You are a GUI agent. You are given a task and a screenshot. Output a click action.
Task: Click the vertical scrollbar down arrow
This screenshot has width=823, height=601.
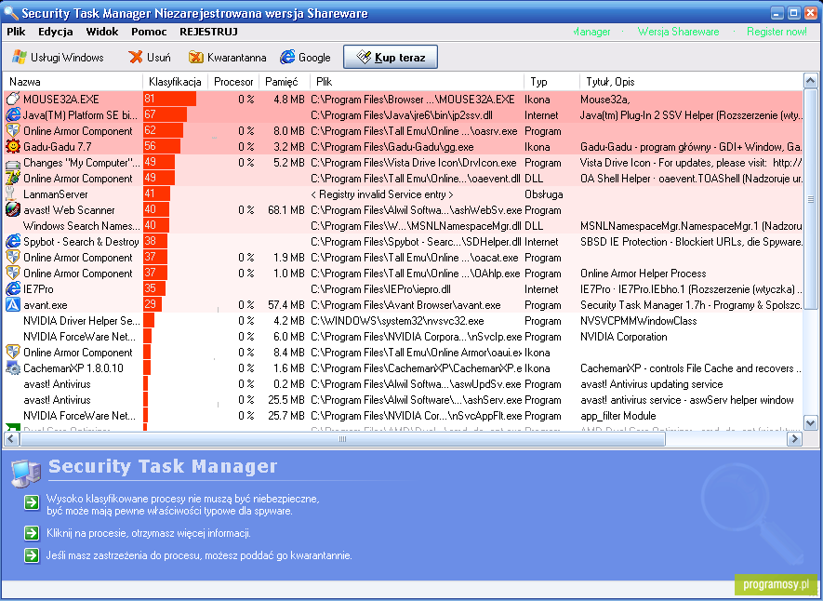[810, 422]
